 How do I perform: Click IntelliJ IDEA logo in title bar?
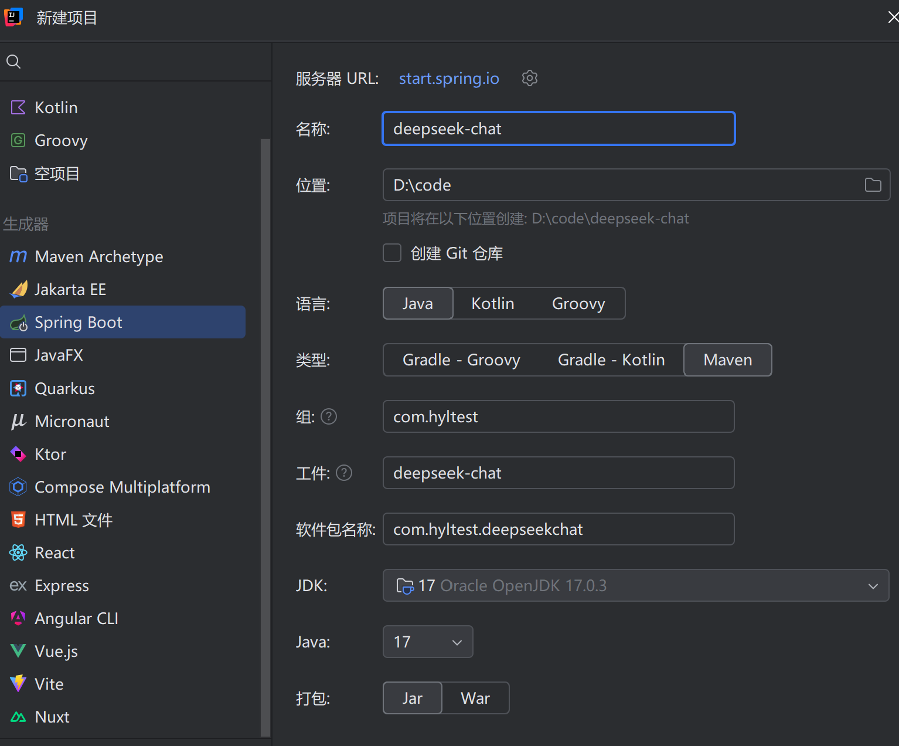click(13, 17)
